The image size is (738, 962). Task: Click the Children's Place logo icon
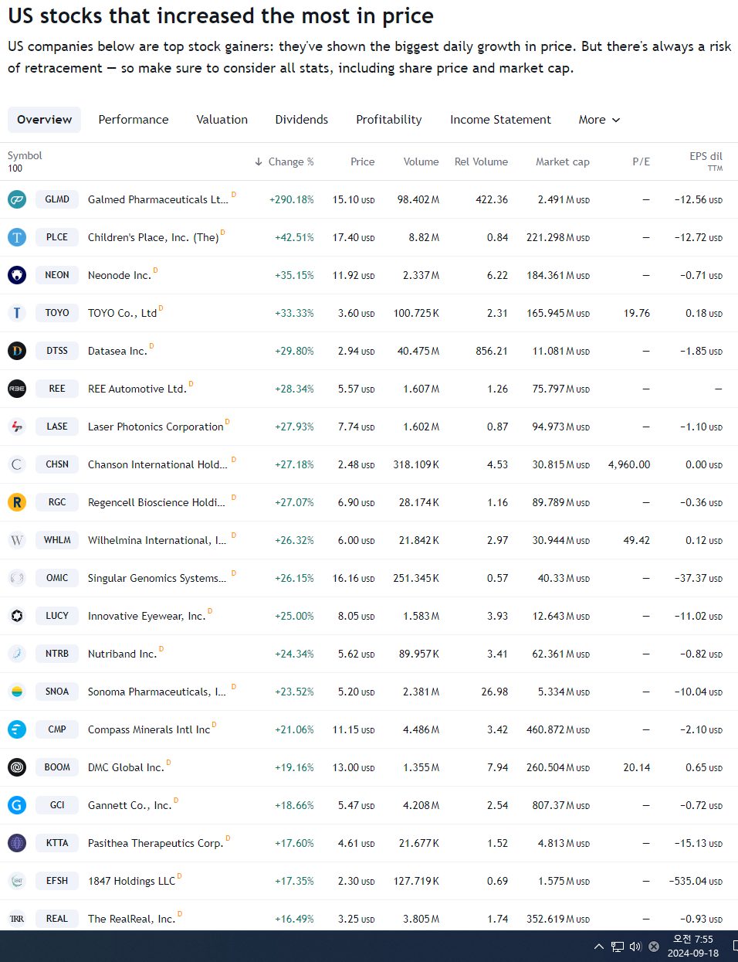[17, 237]
